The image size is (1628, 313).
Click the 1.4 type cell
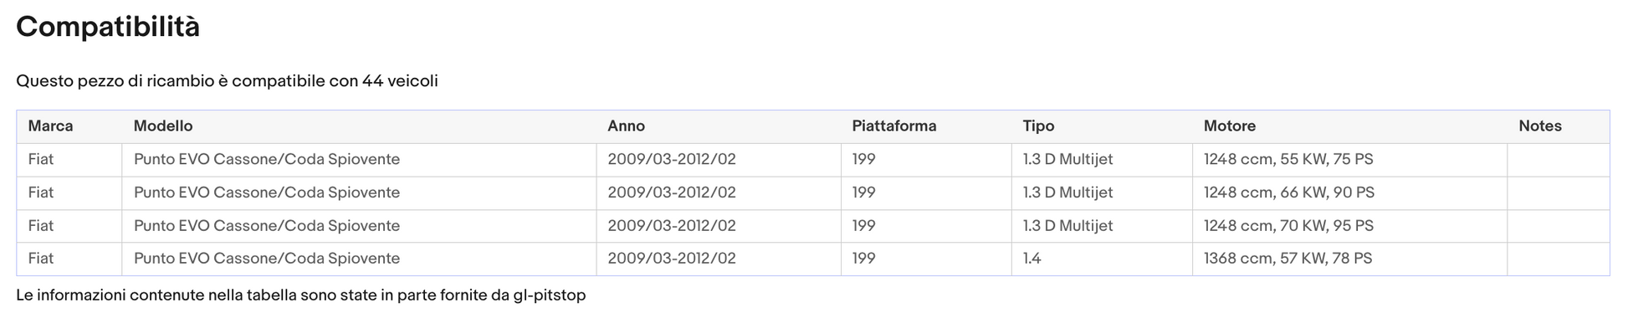click(x=1102, y=259)
